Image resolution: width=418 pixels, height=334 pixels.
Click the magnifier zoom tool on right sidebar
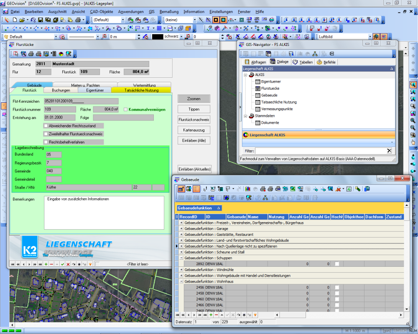[413, 85]
